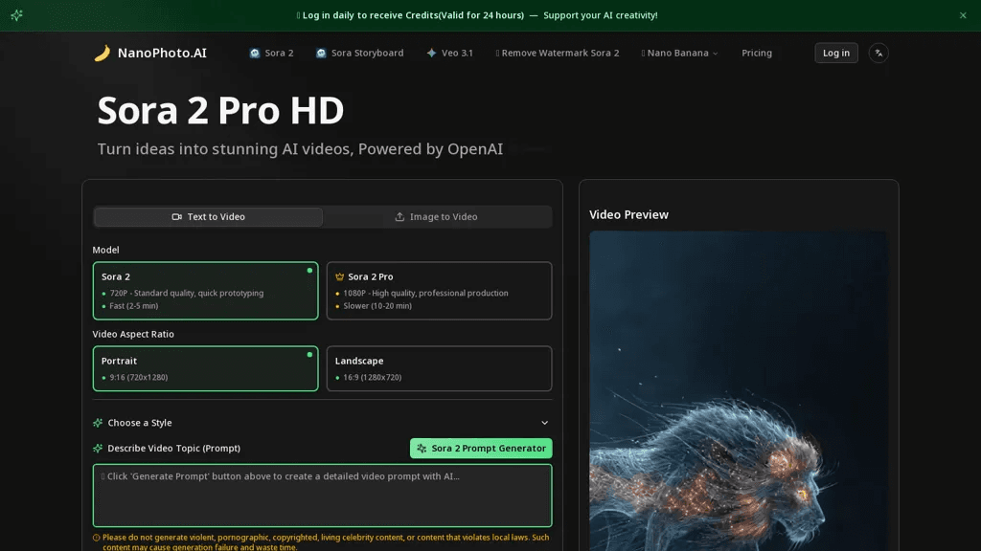981x551 pixels.
Task: Click the "Sora 2 Pro HD" heading
Action: point(221,110)
